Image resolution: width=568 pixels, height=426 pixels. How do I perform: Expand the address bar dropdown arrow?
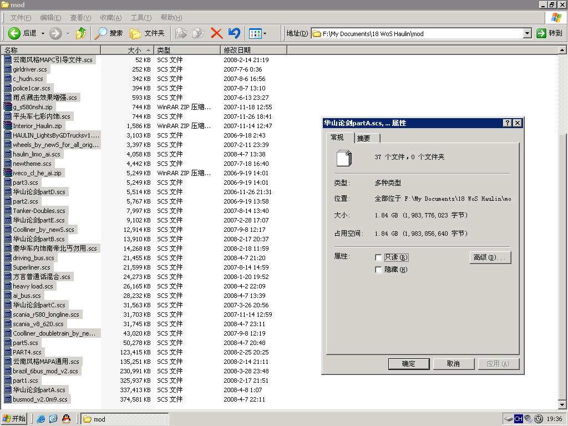(x=527, y=33)
